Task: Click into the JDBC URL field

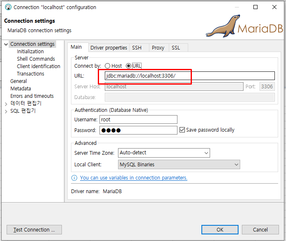Action: [190, 76]
